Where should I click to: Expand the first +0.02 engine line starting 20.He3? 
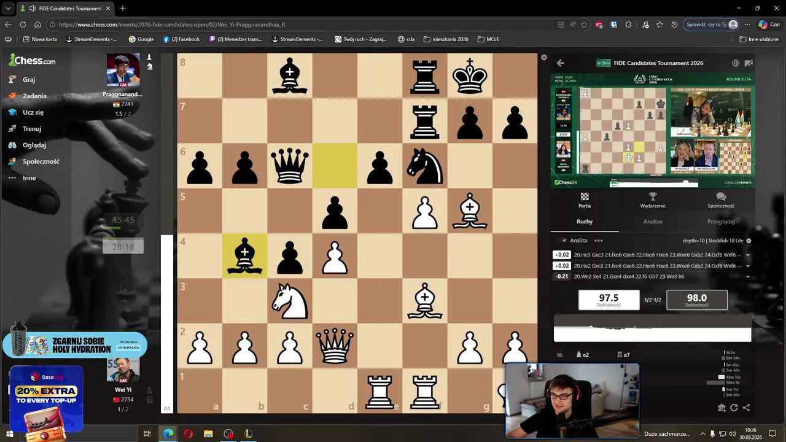coord(747,255)
